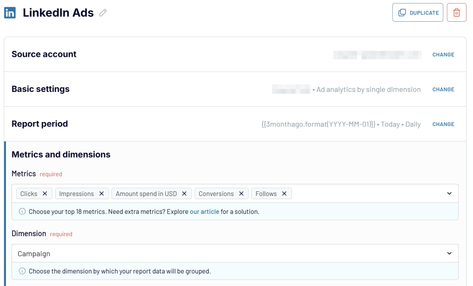
Task: Remove the Amount spend in USD tag
Action: 184,194
